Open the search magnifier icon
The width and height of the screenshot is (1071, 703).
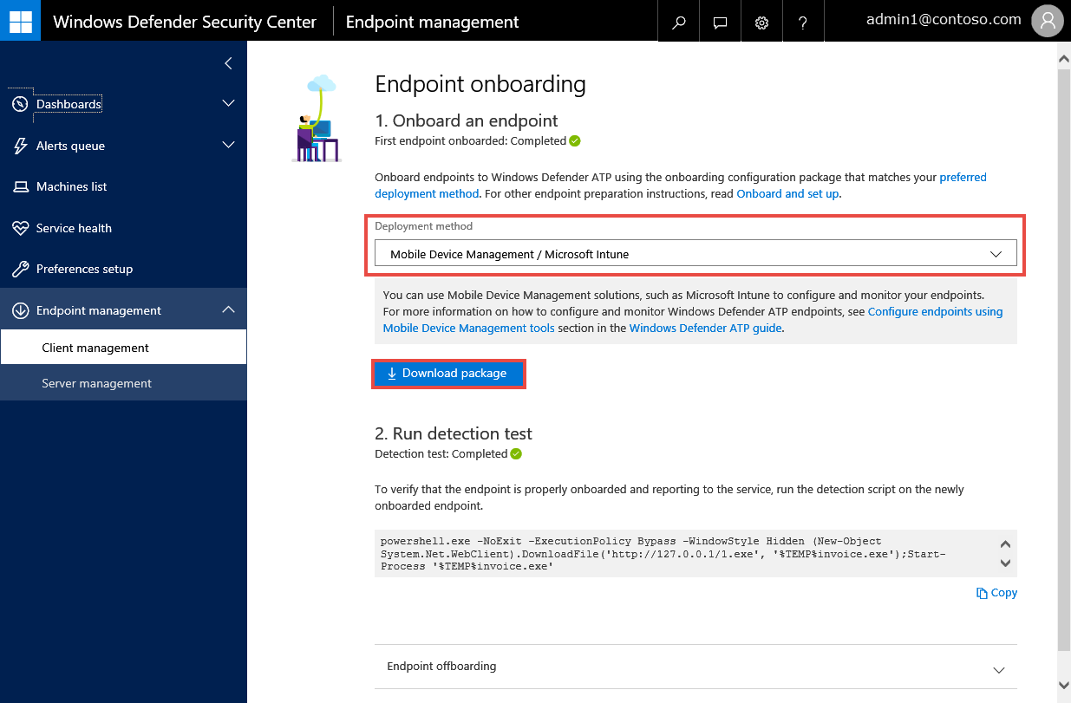click(679, 23)
